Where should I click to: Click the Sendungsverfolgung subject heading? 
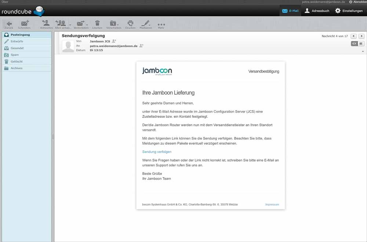click(x=83, y=36)
